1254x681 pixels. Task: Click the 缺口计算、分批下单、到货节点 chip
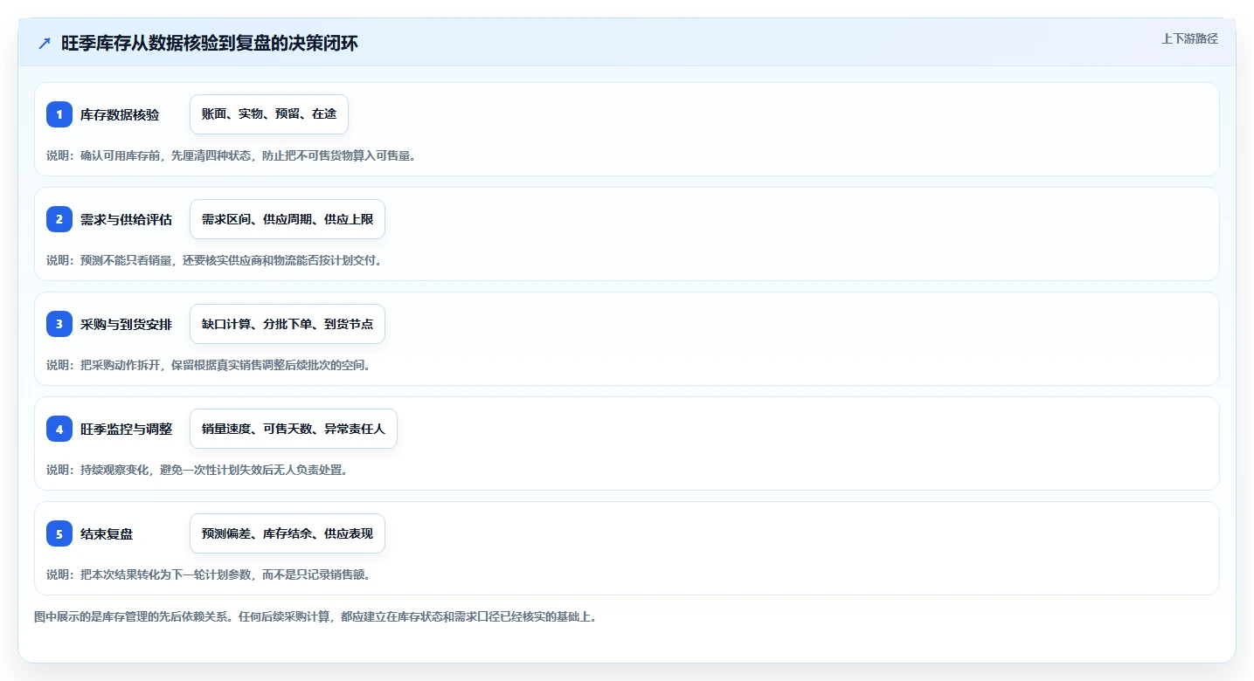288,324
